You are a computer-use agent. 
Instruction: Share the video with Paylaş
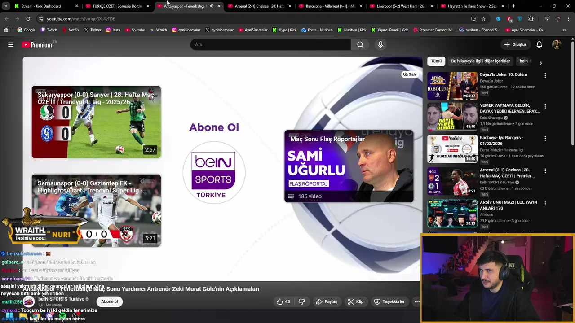click(x=327, y=301)
